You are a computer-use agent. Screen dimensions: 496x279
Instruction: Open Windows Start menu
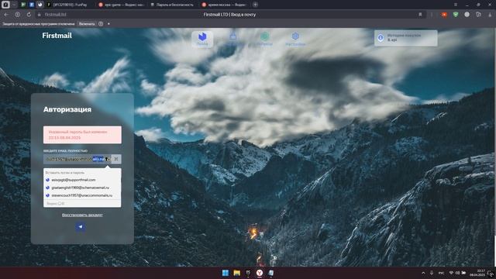(x=226, y=273)
